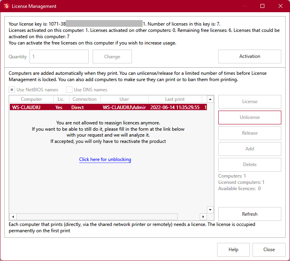Click the WS-CLAUDIU\Admin user cell
290x261 pixels.
(x=124, y=107)
